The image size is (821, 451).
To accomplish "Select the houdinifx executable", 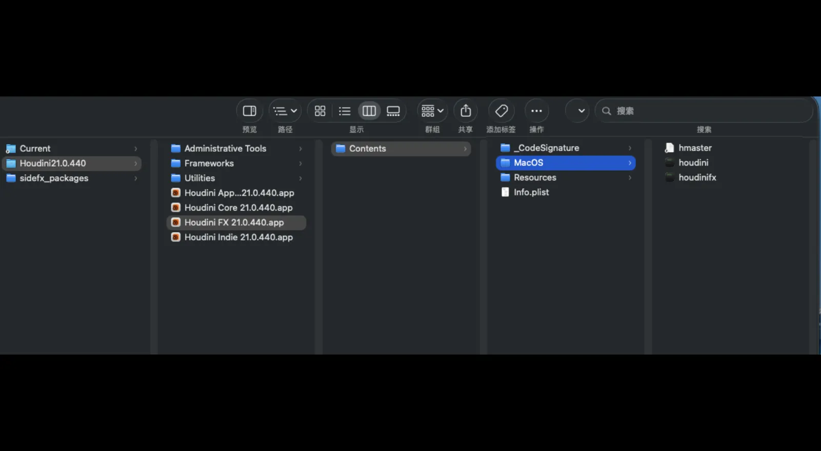I will 697,177.
